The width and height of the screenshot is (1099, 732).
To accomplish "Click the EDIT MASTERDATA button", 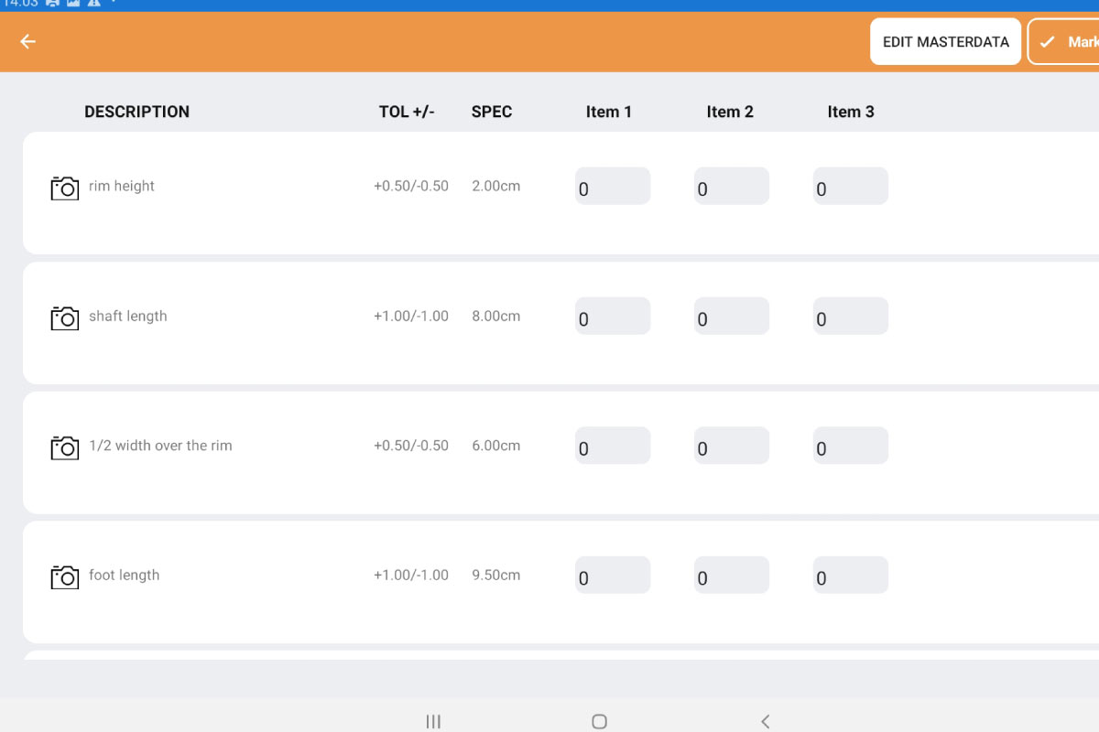I will click(945, 41).
